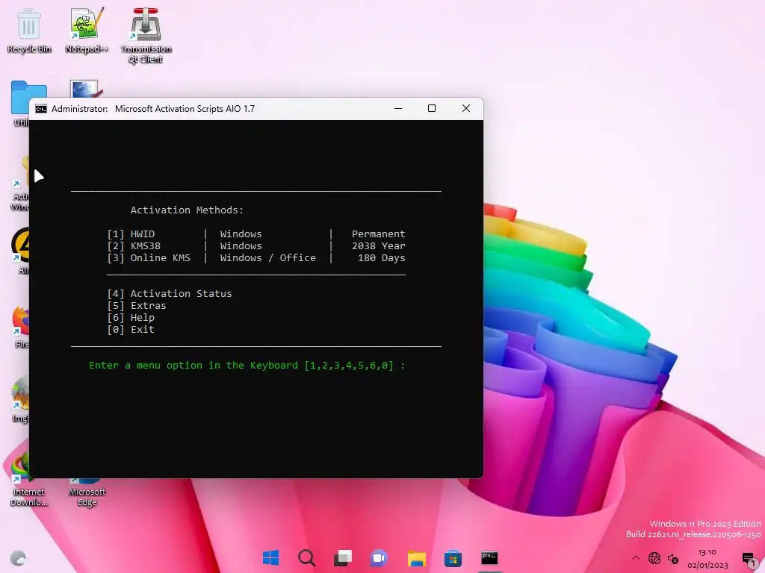The height and width of the screenshot is (573, 765).
Task: Open the Firefox desktop icon partially hidden
Action: point(20,327)
